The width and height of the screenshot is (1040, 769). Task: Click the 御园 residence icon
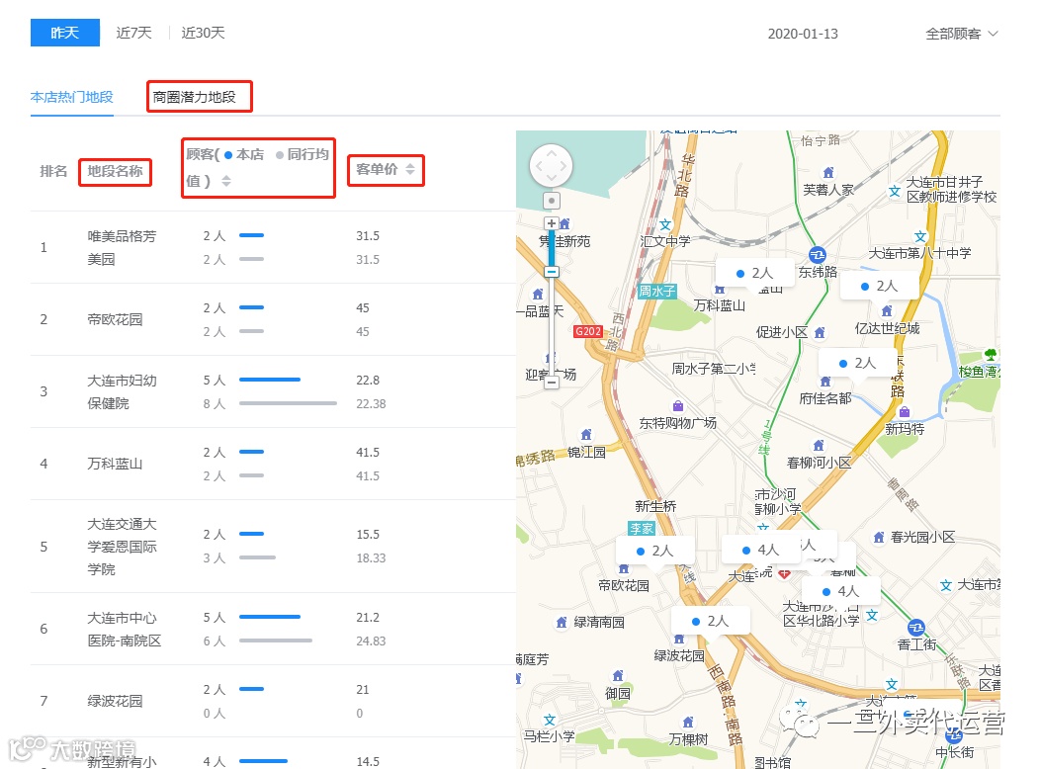click(618, 675)
